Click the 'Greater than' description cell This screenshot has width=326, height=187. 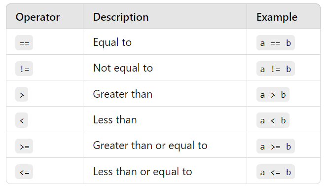(165, 93)
